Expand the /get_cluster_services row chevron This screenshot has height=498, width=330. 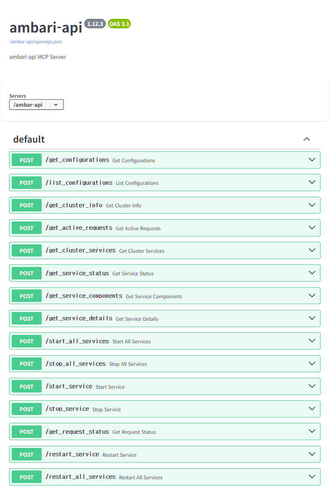(x=312, y=250)
